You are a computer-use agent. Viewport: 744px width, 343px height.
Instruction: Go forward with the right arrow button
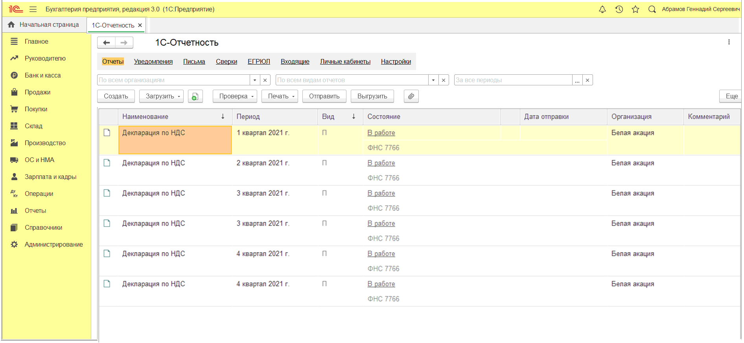124,42
